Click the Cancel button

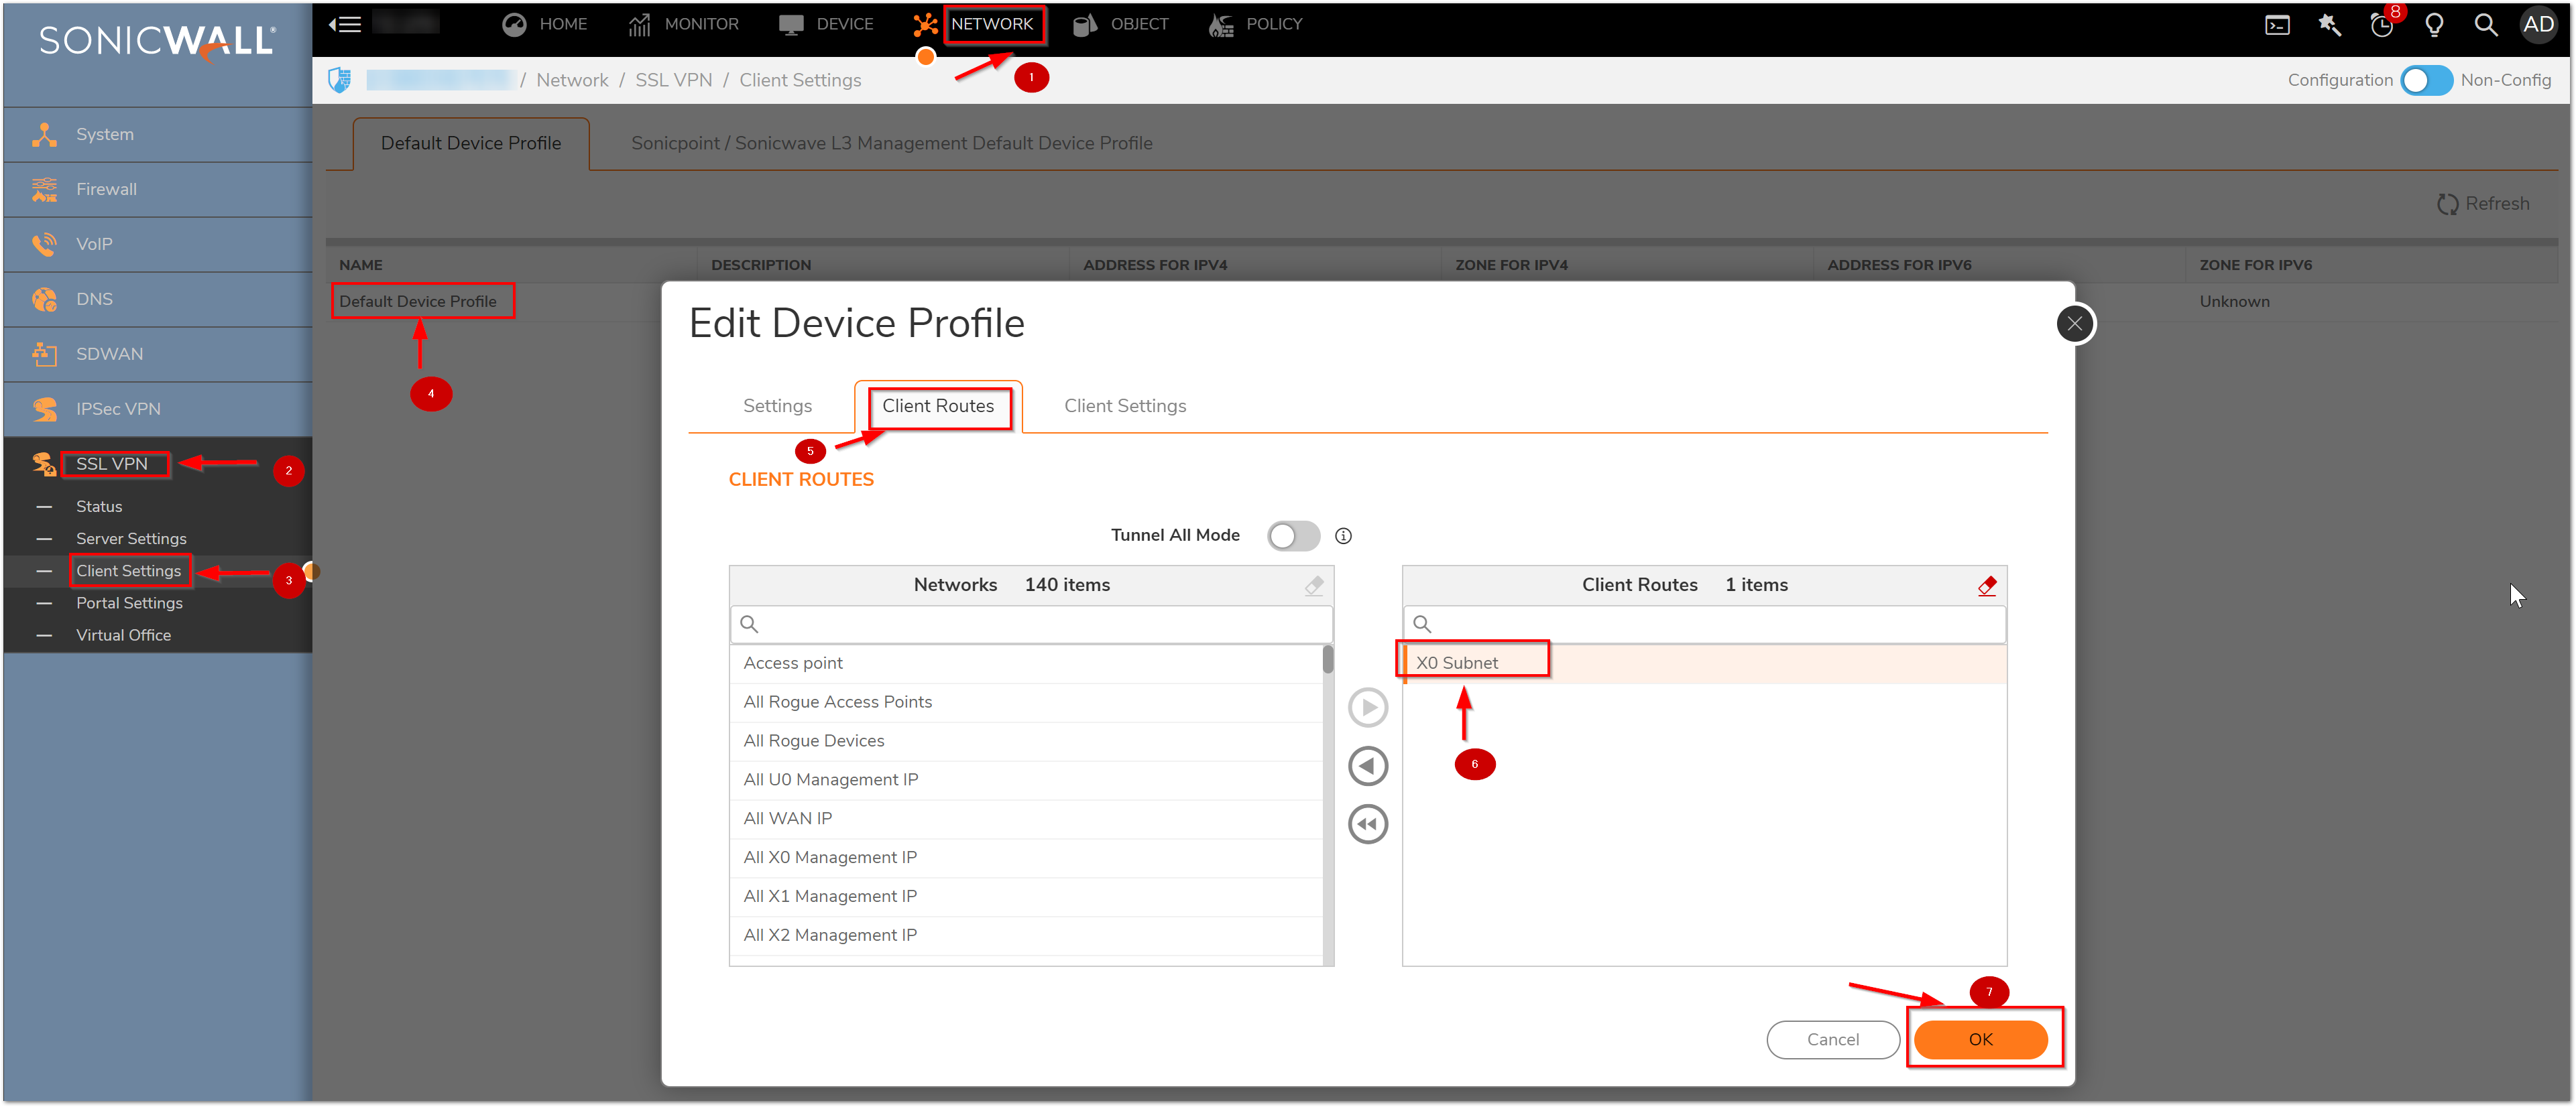coord(1832,1039)
